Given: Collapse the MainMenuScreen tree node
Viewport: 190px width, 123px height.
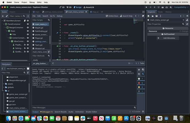Looking at the screenshot, I should 2,21.
